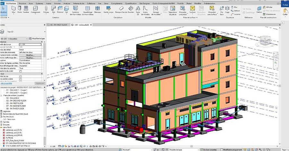Image resolution: width=289 pixels, height=151 pixels.
Task: Select the Poteau (column) tool
Action: pyautogui.click(x=46, y=10)
